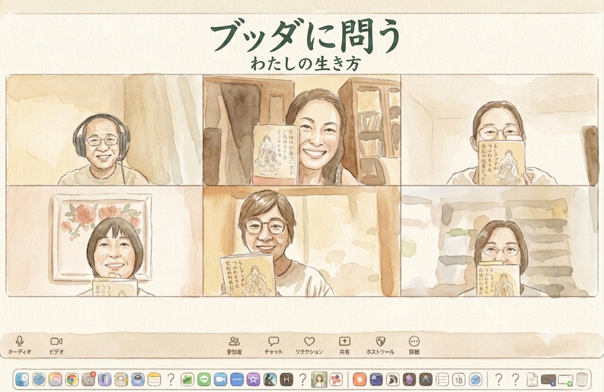Open the green LINE app in dock
The image size is (604, 392).
(204, 379)
